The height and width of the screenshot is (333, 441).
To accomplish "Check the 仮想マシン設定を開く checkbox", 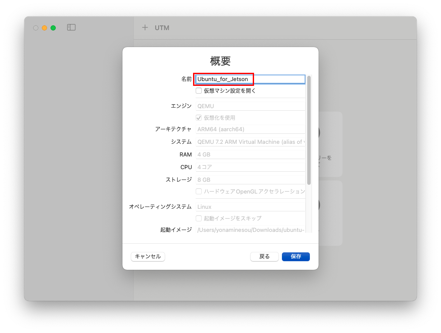I will click(198, 91).
